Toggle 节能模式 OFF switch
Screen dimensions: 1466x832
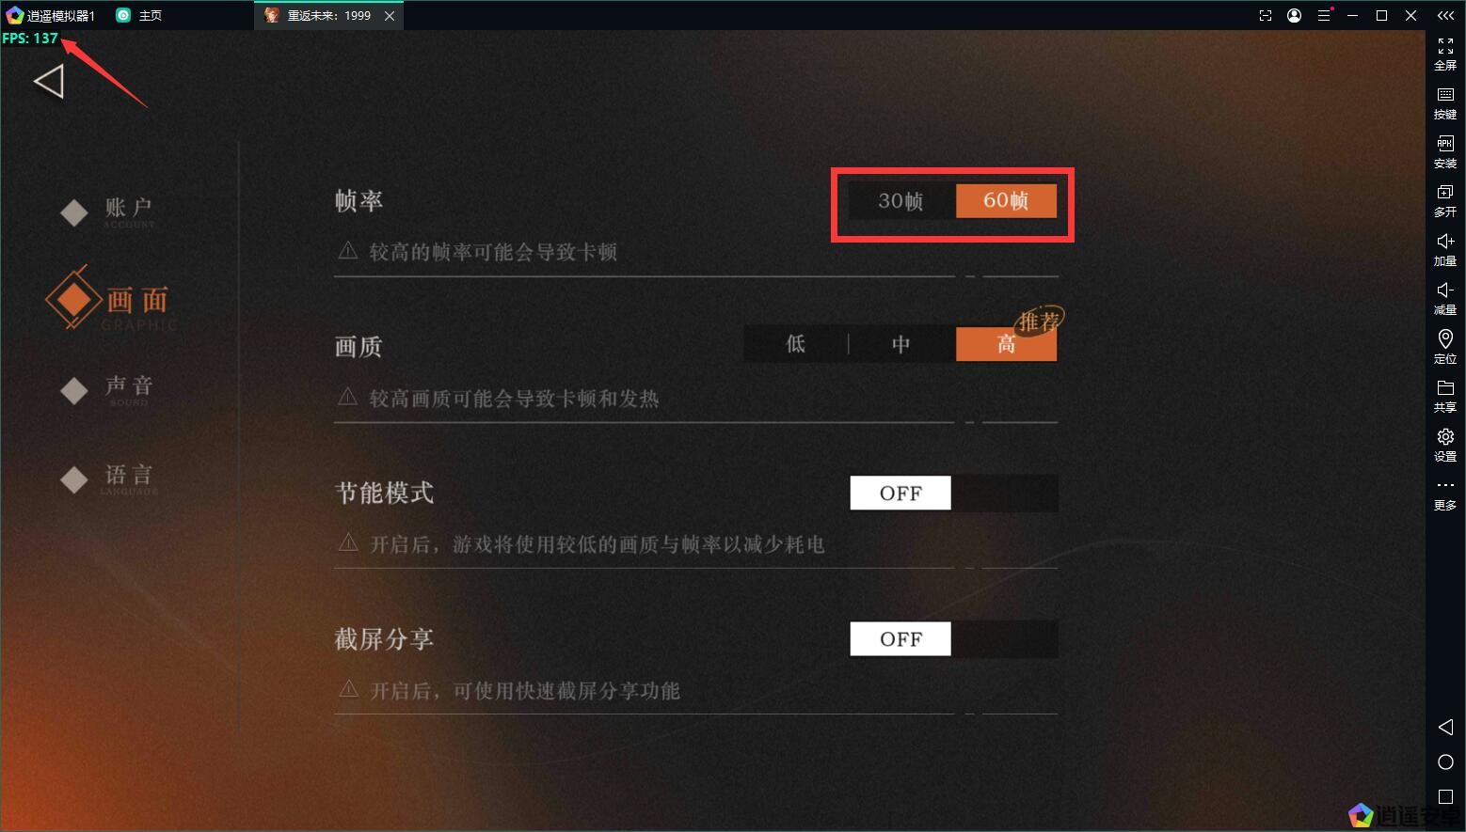coord(954,494)
